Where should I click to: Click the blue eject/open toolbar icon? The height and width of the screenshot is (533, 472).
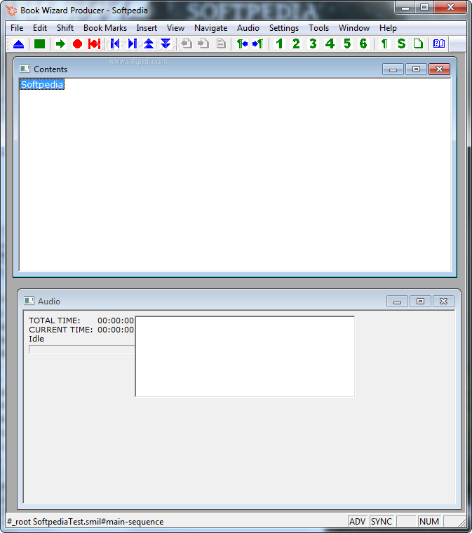coord(18,44)
